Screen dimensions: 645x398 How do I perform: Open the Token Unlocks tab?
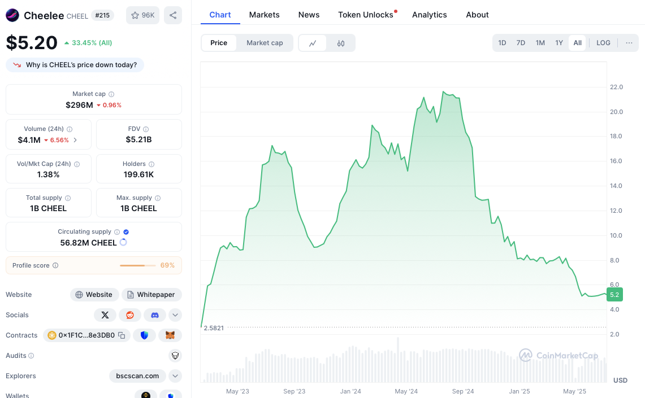pos(366,15)
